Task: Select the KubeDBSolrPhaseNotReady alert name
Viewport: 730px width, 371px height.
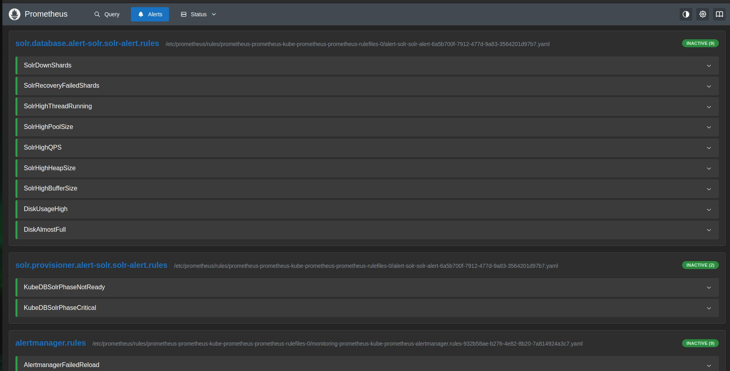Action: click(64, 287)
